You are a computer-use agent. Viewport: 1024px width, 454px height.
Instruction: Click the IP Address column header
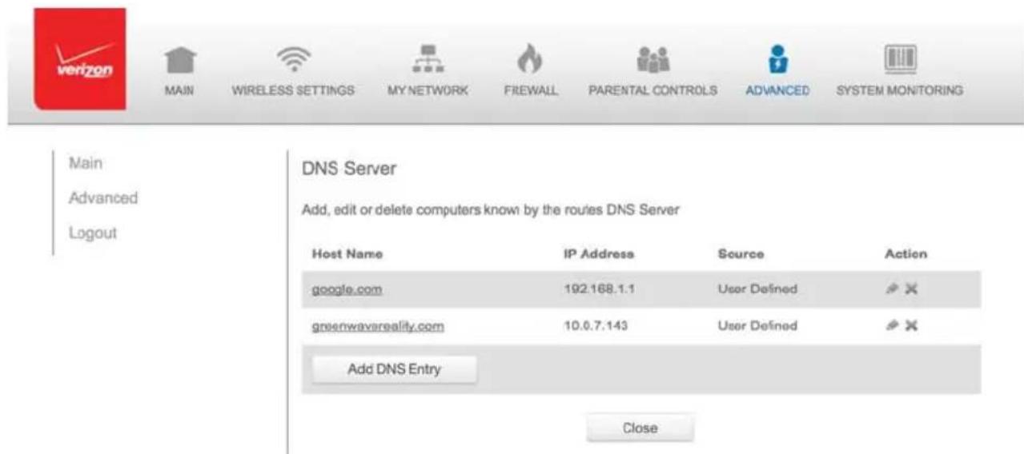tap(600, 253)
